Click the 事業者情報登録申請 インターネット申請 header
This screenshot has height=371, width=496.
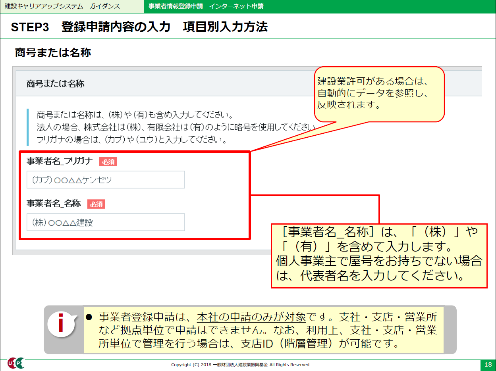coord(206,6)
